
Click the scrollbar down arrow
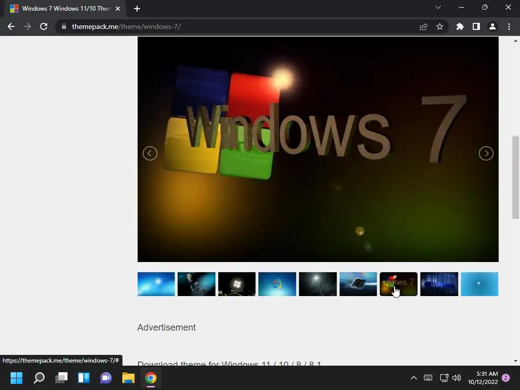tap(515, 361)
